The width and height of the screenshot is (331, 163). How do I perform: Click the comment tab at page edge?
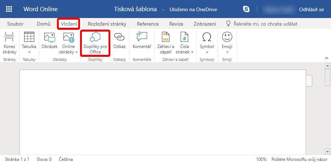point(309,81)
